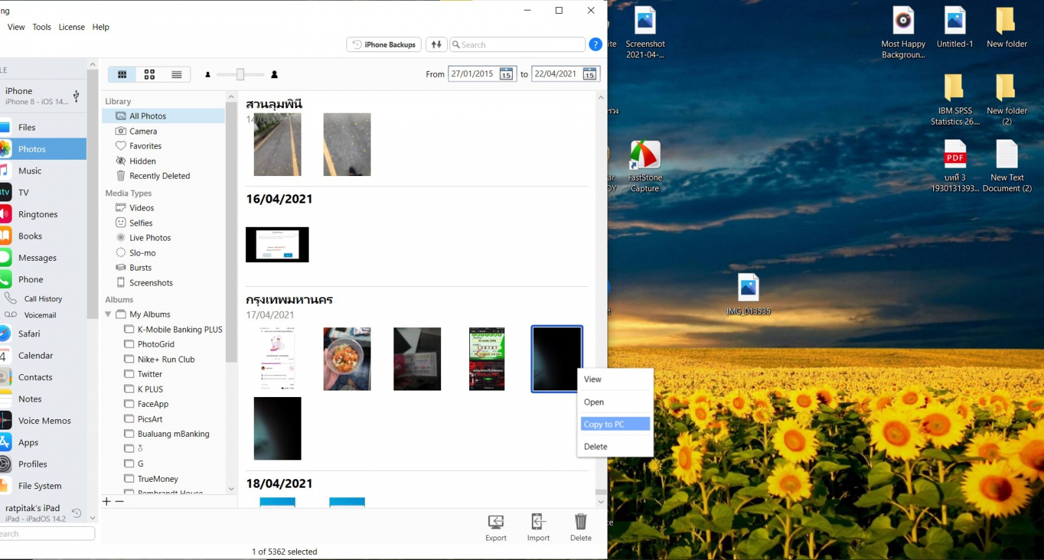Choose Open in the context menu
Image resolution: width=1044 pixels, height=560 pixels.
coord(615,402)
